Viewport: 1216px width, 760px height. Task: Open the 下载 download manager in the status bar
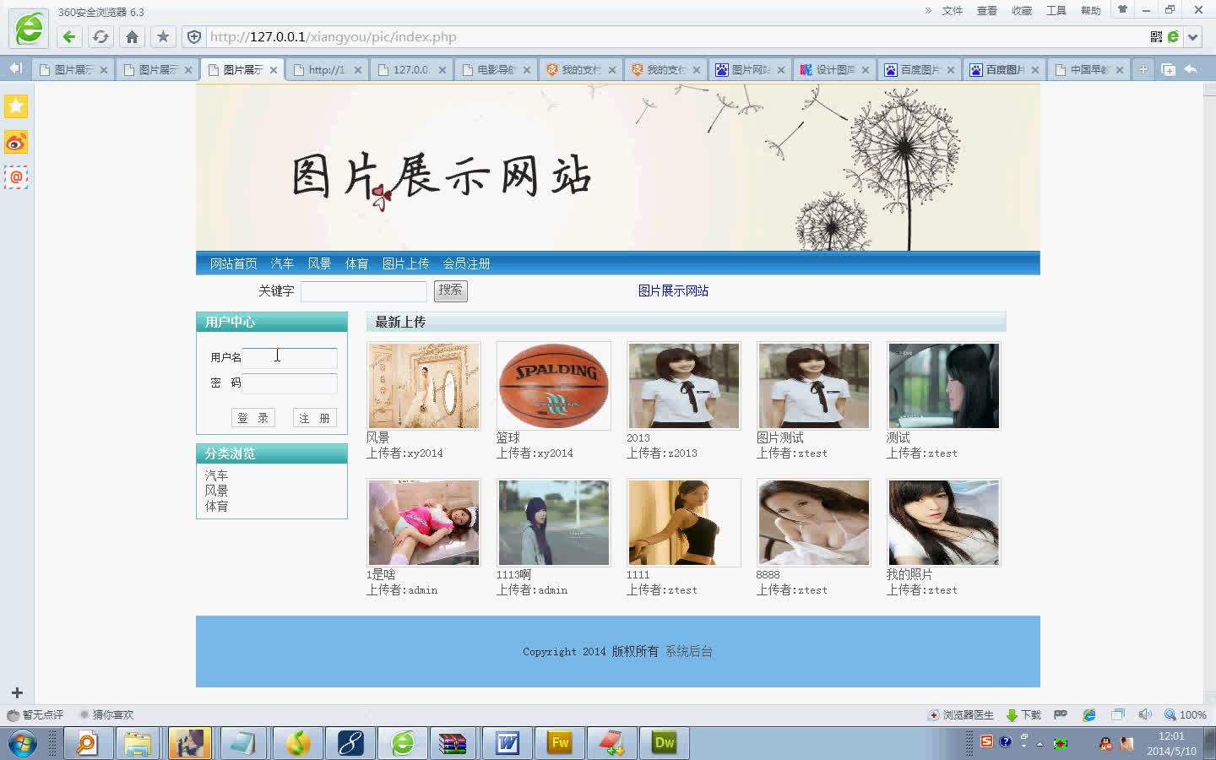pyautogui.click(x=1023, y=714)
